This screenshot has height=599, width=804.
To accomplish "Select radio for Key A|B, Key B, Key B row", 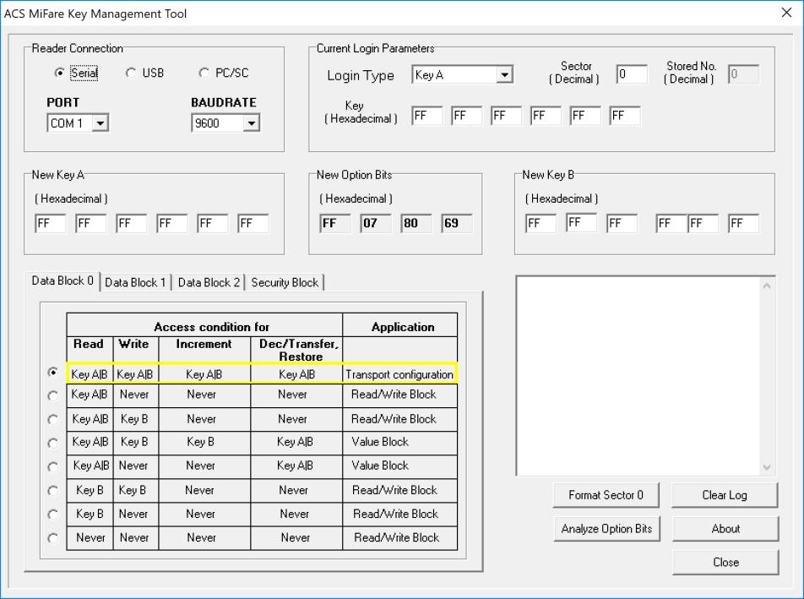I will (53, 443).
